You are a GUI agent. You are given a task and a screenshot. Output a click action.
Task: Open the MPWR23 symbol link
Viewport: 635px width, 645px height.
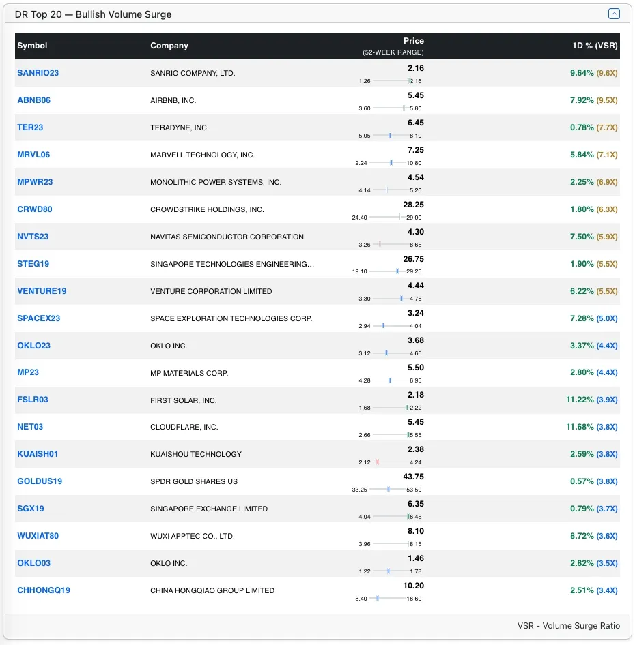[x=35, y=182]
